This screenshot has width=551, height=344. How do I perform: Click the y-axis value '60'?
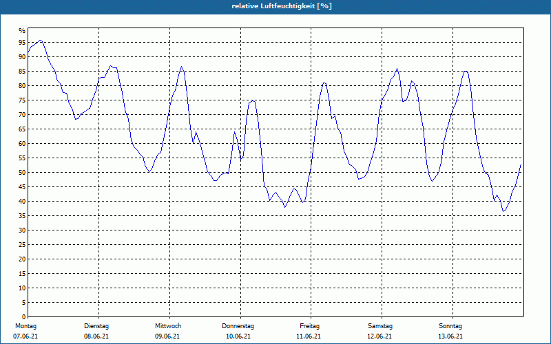pyautogui.click(x=22, y=144)
